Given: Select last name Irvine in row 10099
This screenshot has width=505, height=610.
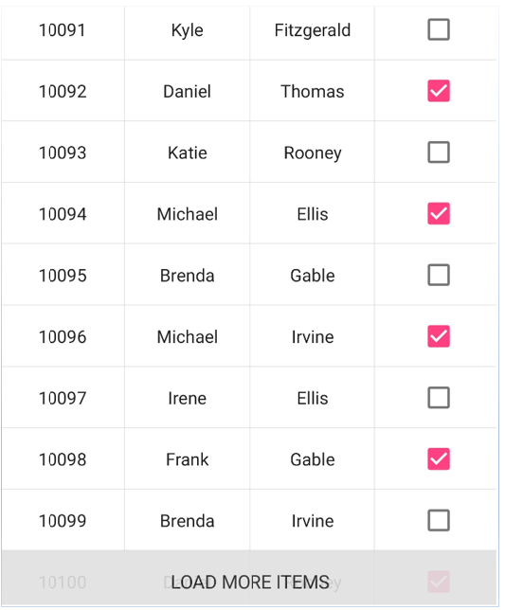Looking at the screenshot, I should click(313, 521).
